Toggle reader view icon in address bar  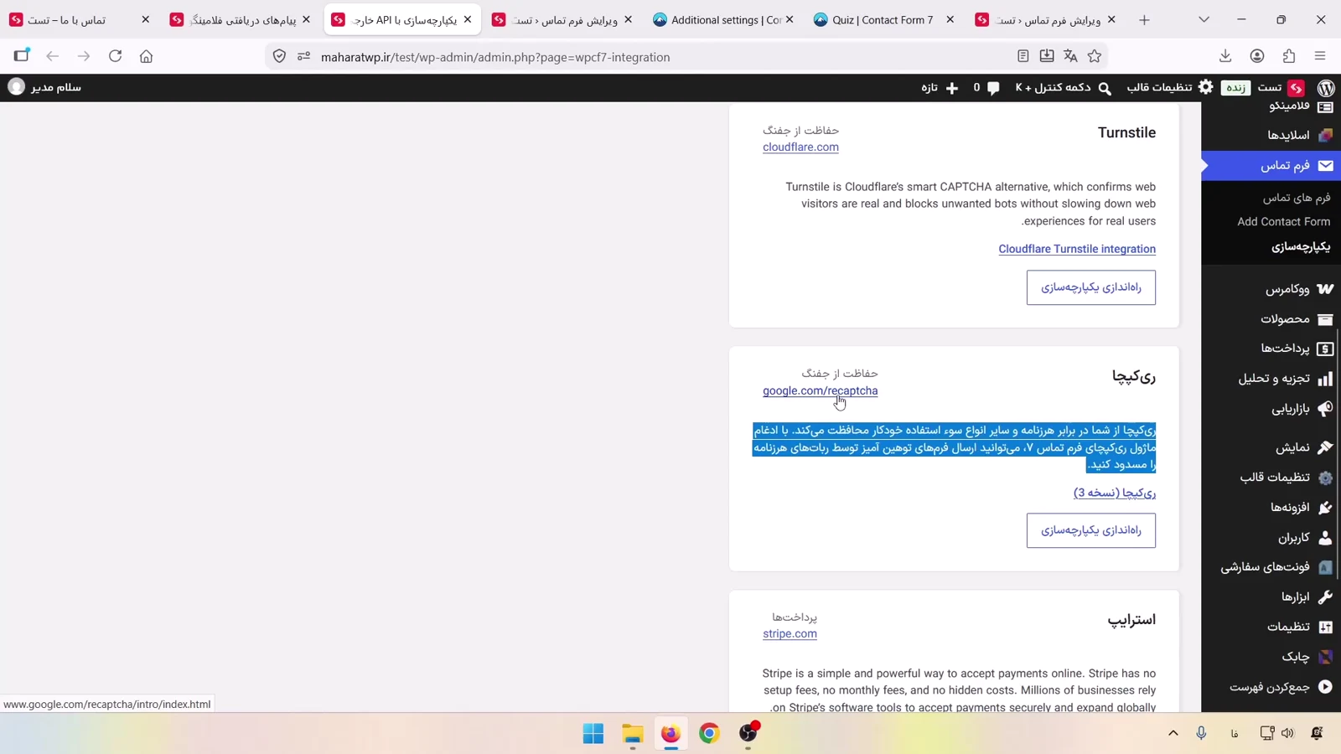click(x=1023, y=56)
